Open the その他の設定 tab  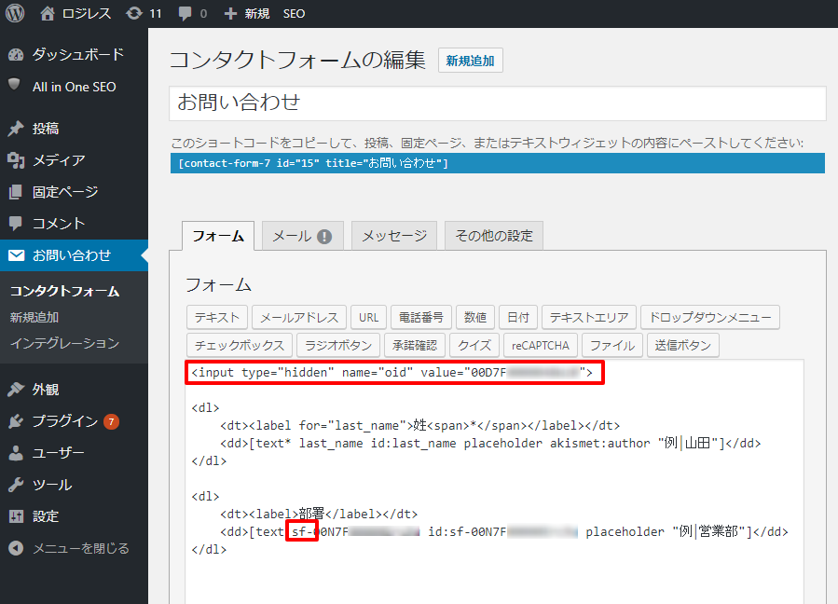point(493,236)
